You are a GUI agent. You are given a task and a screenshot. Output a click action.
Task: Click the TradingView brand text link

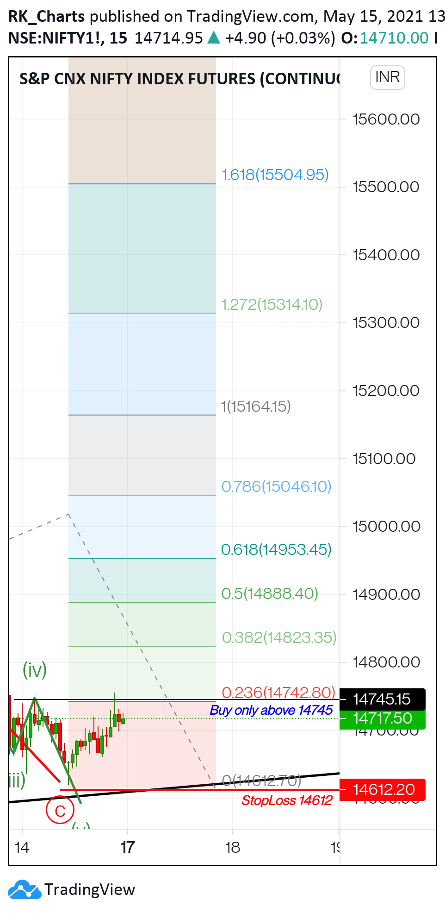click(x=90, y=890)
